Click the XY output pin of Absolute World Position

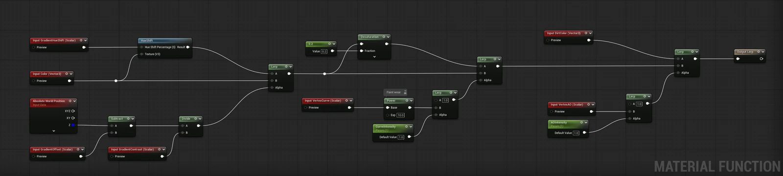coord(73,118)
